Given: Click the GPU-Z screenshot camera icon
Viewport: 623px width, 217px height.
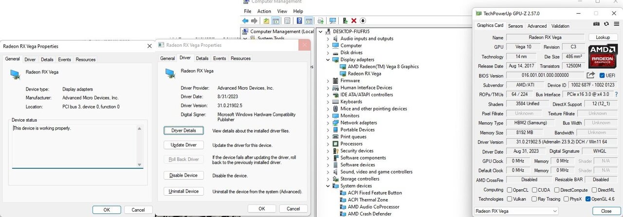Looking at the screenshot, I should coord(596,24).
